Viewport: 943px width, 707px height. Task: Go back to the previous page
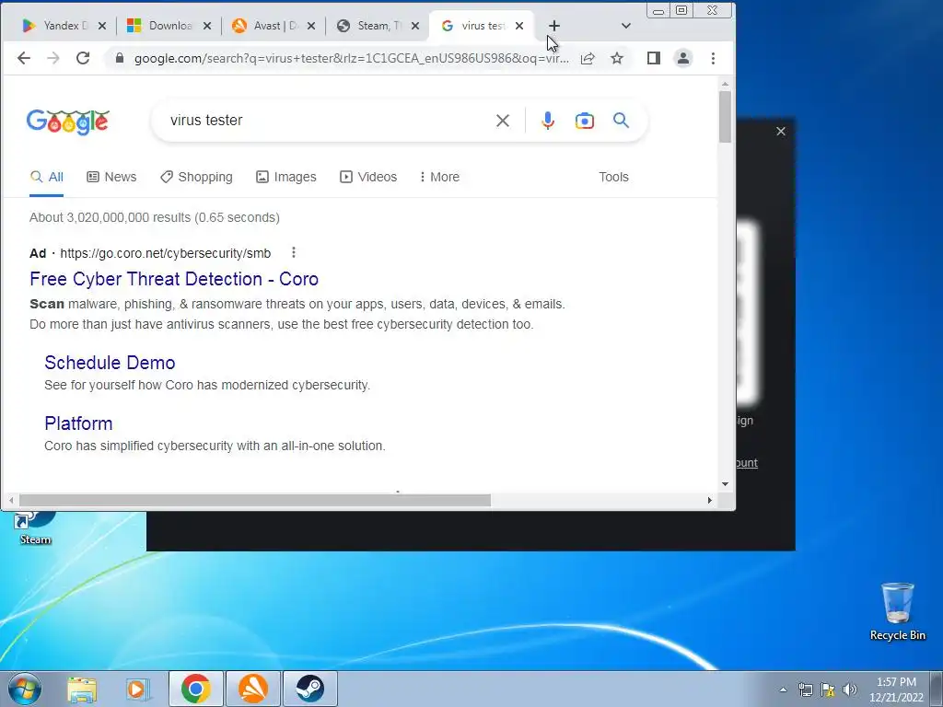coord(23,58)
